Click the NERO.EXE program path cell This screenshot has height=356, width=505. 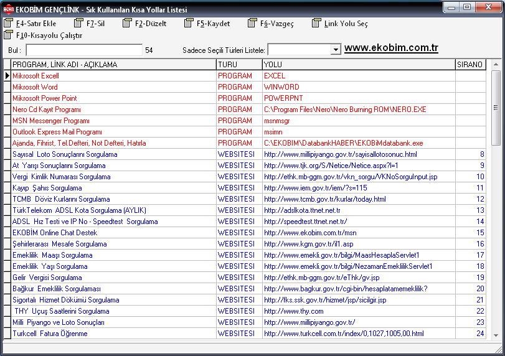tap(359, 110)
